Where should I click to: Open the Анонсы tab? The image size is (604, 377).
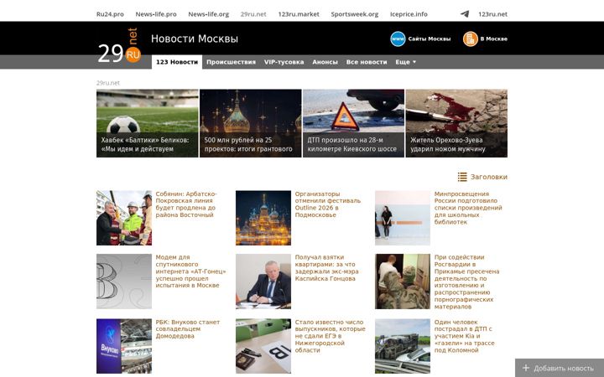(x=325, y=62)
